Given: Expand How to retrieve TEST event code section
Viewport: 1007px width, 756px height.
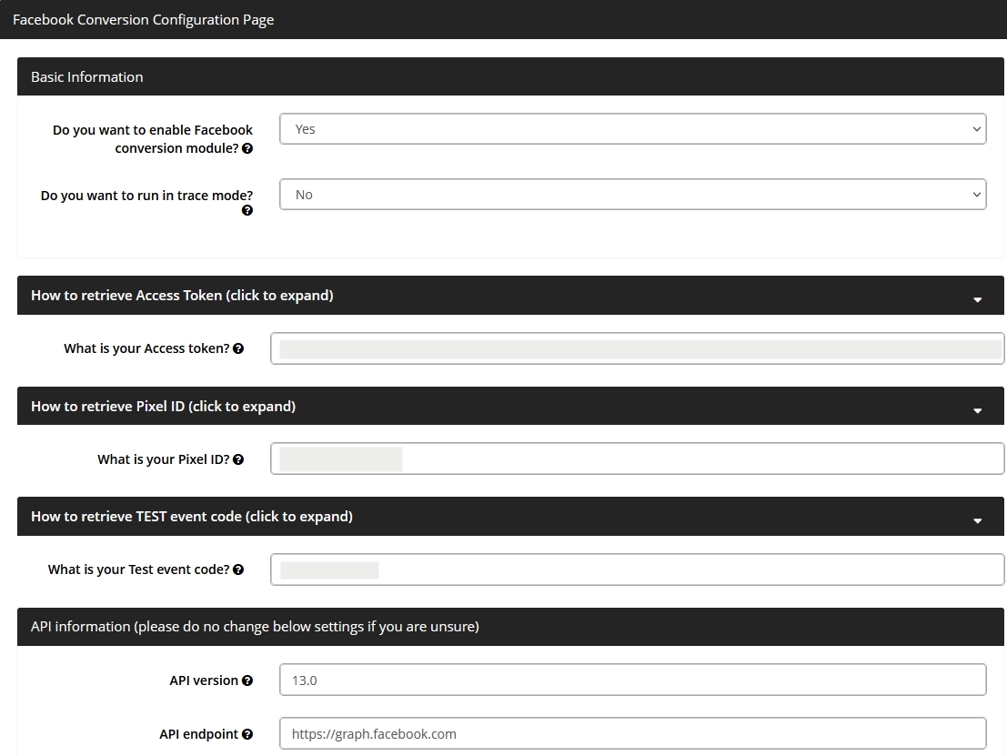Looking at the screenshot, I should tap(510, 517).
